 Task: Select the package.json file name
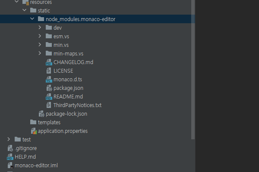[x=68, y=88]
